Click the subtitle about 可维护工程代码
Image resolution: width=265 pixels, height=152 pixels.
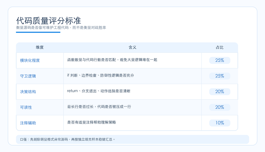pyautogui.click(x=61, y=28)
